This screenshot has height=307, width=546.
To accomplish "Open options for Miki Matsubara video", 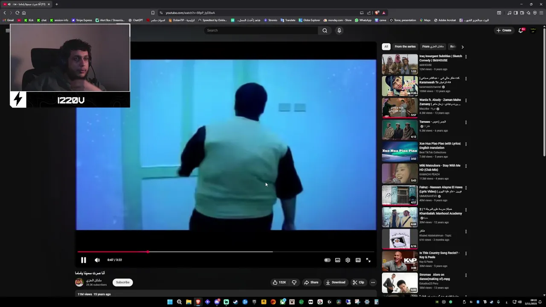I will (466, 166).
